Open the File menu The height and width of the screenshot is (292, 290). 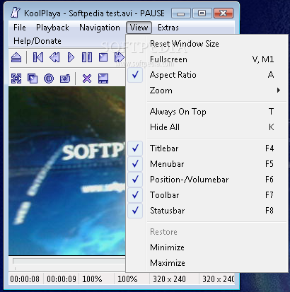coord(20,28)
